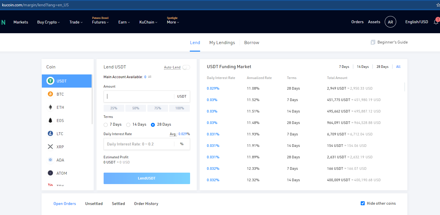Select USDT coin icon in list
This screenshot has height=215, width=440.
pos(50,81)
